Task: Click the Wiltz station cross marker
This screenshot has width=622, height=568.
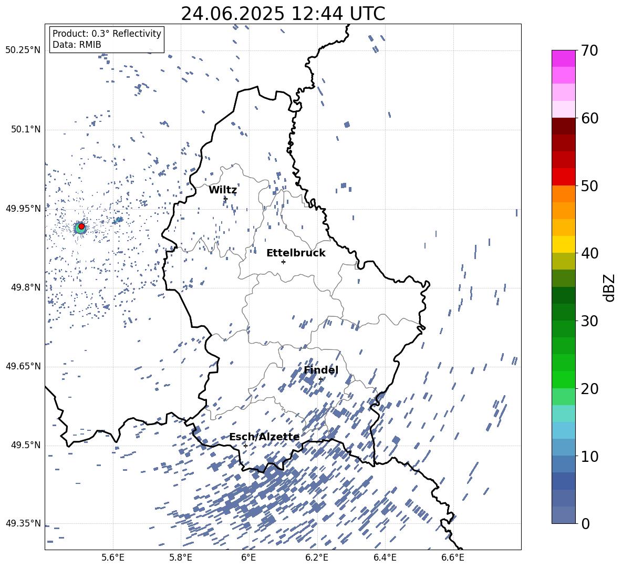Action: (225, 199)
